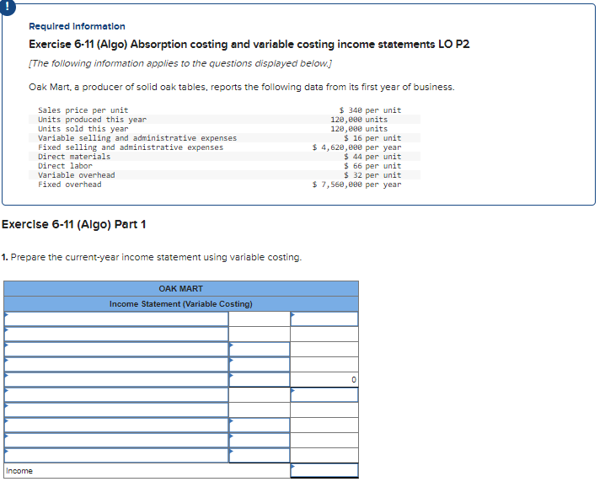This screenshot has width=605, height=487.
Task: Click the Variable overhead label
Action: click(x=77, y=175)
